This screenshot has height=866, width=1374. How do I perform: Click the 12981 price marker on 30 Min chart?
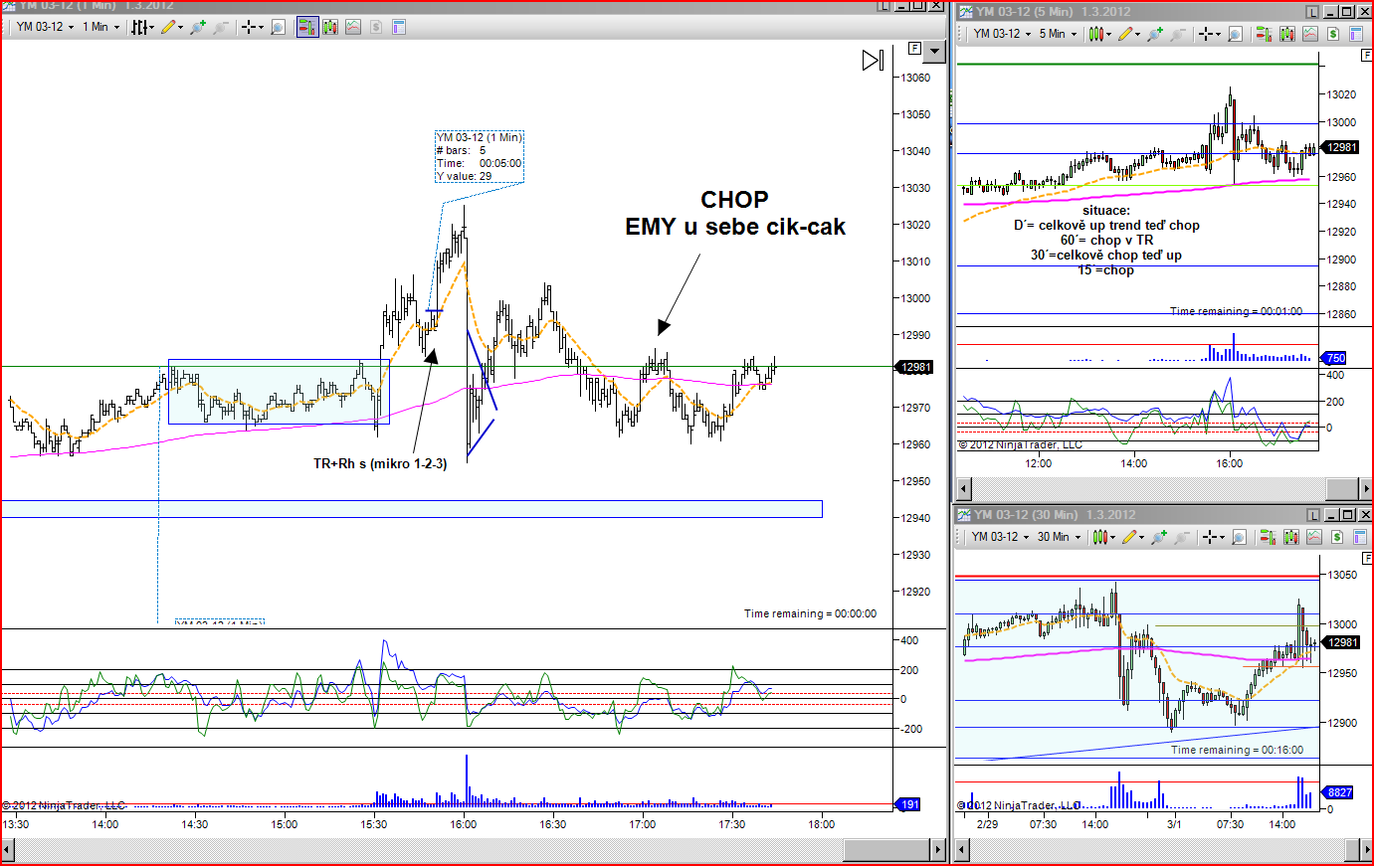(1341, 642)
